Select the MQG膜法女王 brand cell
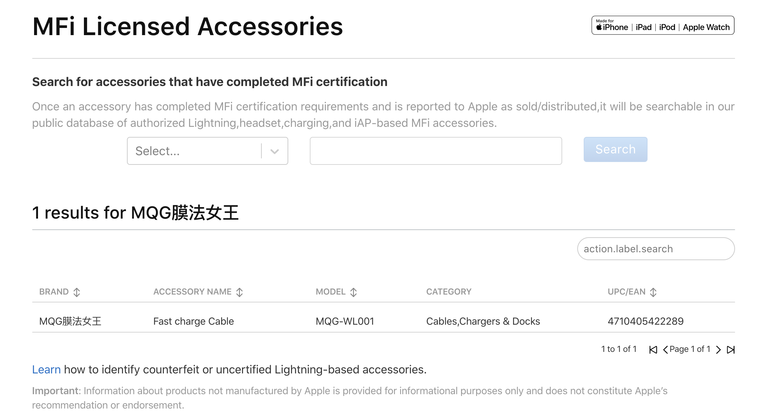 70,321
